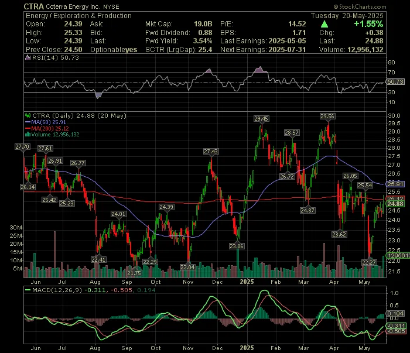The height and width of the screenshot is (353, 410).
Task: Click the Prev Close 24.50 value
Action: point(73,50)
